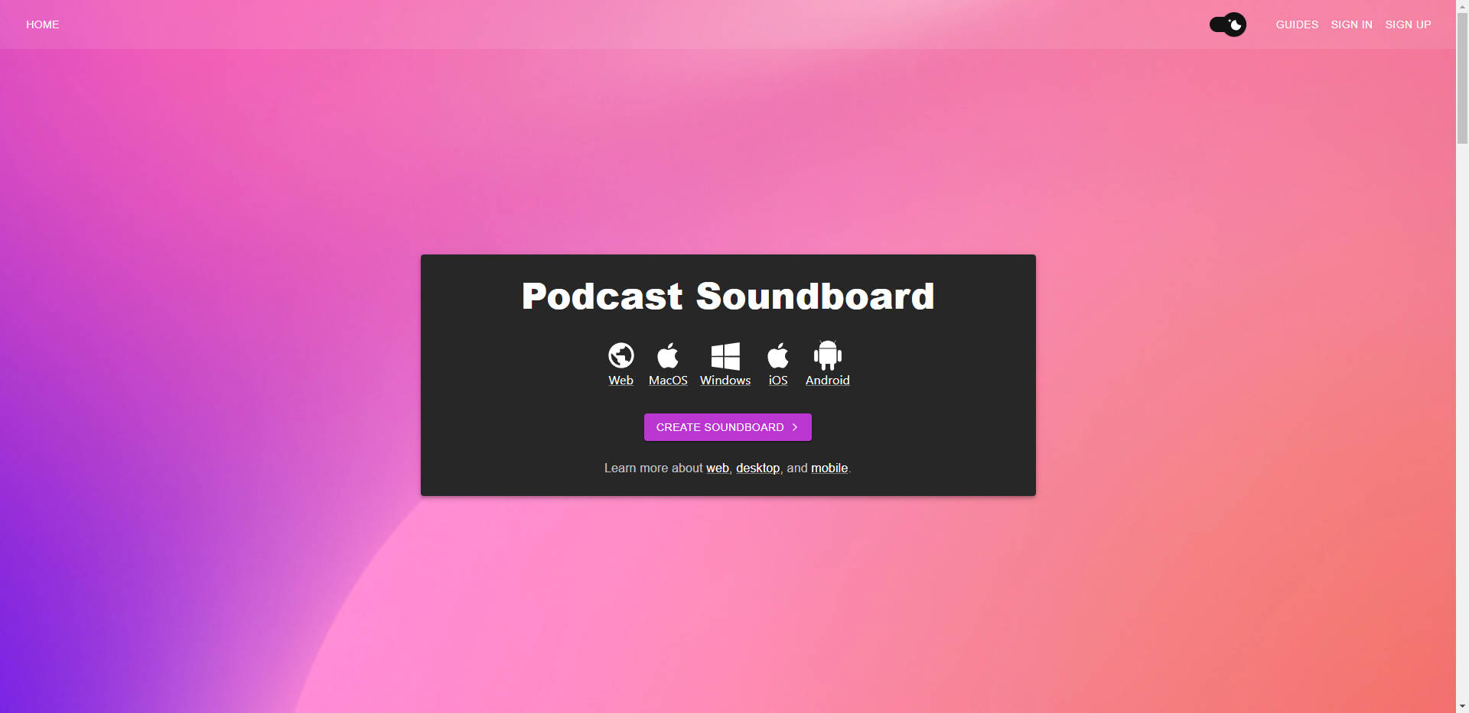Navigate to Home from the top bar
This screenshot has height=713, width=1469.
tap(42, 24)
